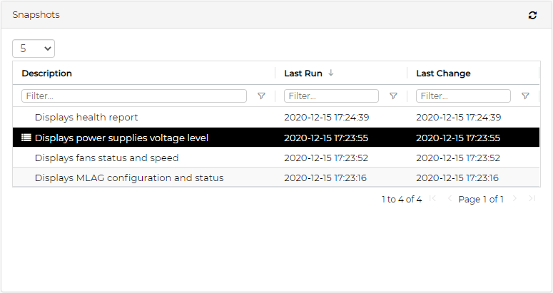Click the filter icon for Last Run column
The image size is (553, 293).
point(393,96)
